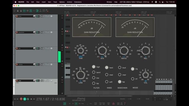Click the REL release knob

click(145, 50)
